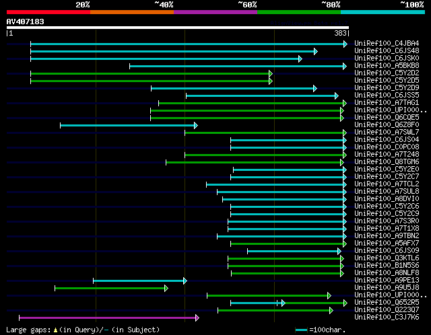Viewport: 431px width, 335px height.
Task: Click the orange ~40% identity legend segment
Action: [x=132, y=12]
